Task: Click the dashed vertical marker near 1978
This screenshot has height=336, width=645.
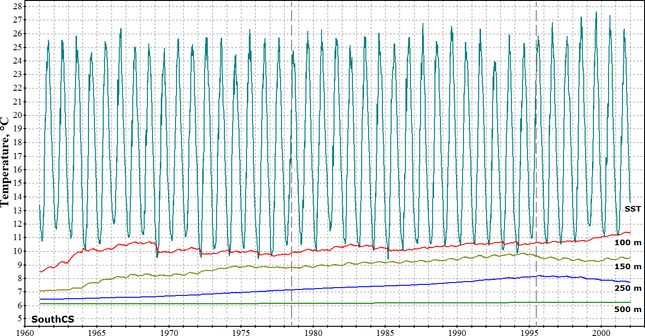Action: 292,138
